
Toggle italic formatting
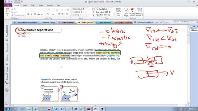pos(32,14)
